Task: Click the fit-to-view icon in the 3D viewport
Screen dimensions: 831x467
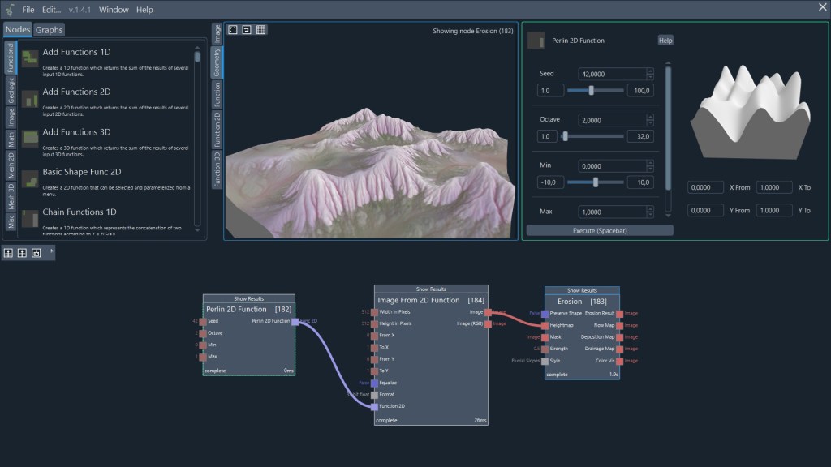Action: coord(233,30)
